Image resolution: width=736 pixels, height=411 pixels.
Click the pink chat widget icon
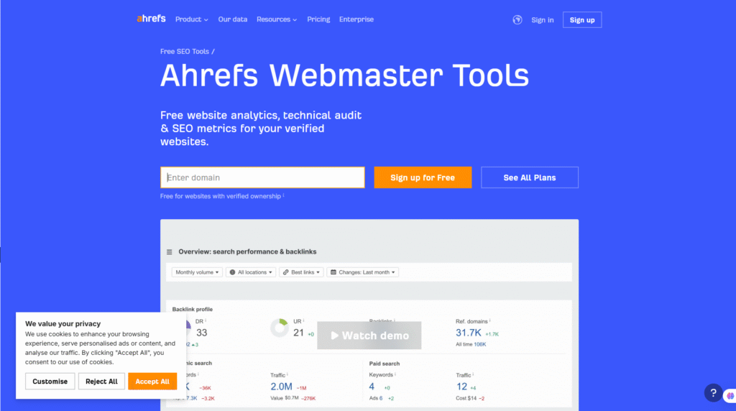click(x=730, y=394)
